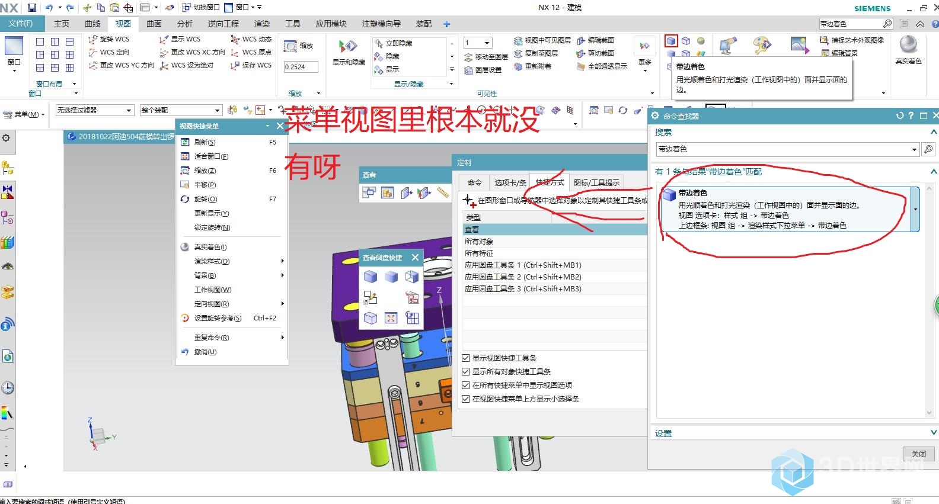Select 所有对象 row in 定制 type list
Screen dimensions: 939x504
554,241
